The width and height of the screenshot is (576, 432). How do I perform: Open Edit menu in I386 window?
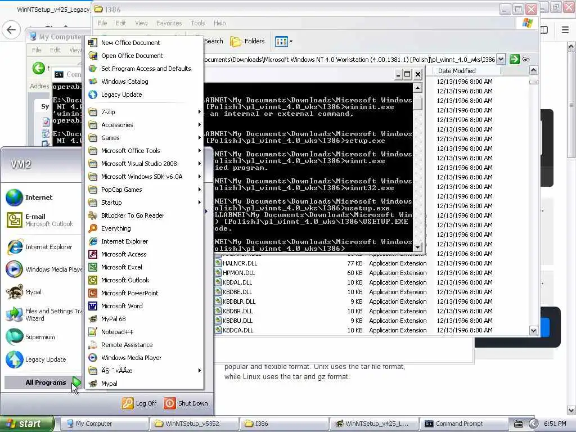pyautogui.click(x=121, y=23)
